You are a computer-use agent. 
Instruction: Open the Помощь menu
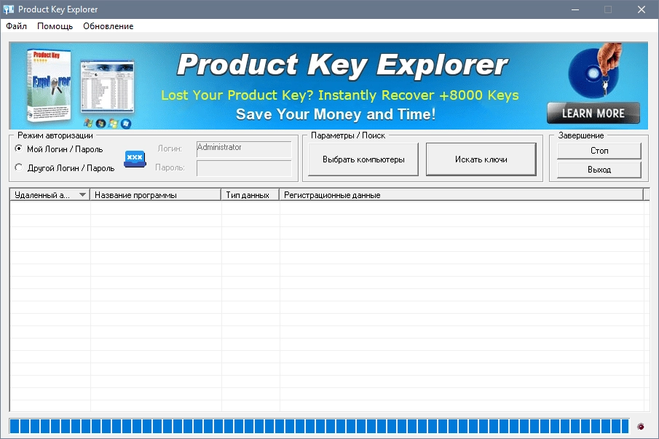[55, 26]
